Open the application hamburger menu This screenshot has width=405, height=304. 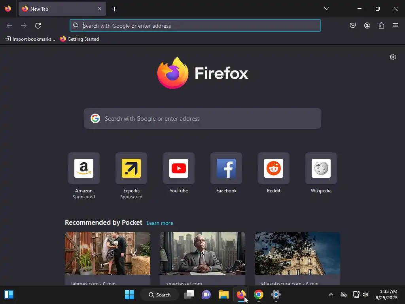[x=396, y=25]
